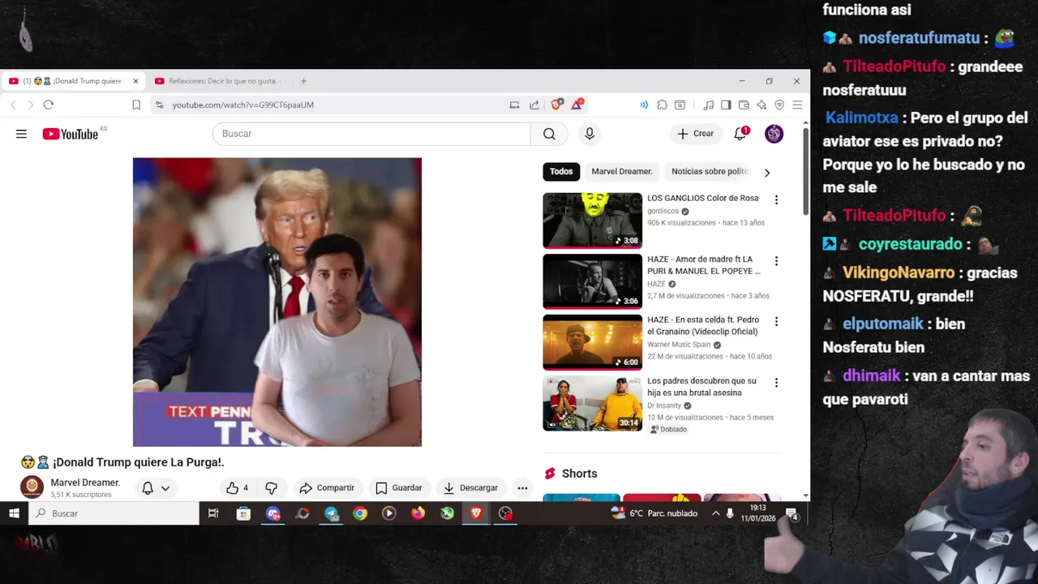Image resolution: width=1038 pixels, height=584 pixels.
Task: Go to the YouTube home logo
Action: click(x=71, y=134)
